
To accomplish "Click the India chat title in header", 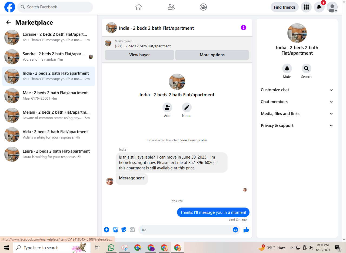I will click(157, 28).
